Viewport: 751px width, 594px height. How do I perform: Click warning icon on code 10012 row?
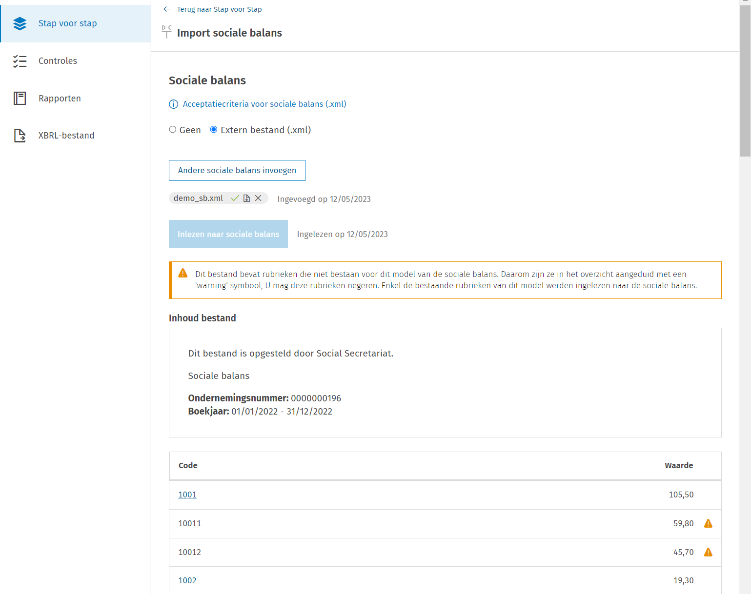coord(708,552)
